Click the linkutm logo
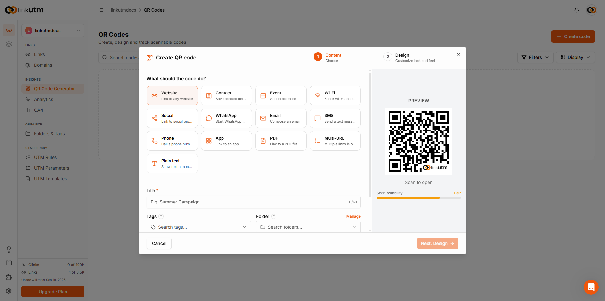 [24, 10]
